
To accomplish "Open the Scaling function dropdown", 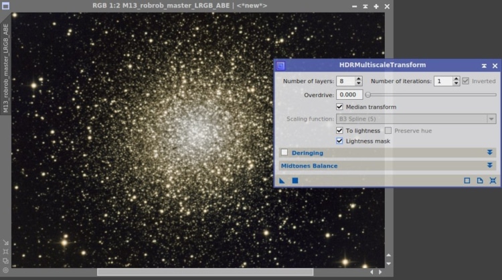I will (x=416, y=119).
